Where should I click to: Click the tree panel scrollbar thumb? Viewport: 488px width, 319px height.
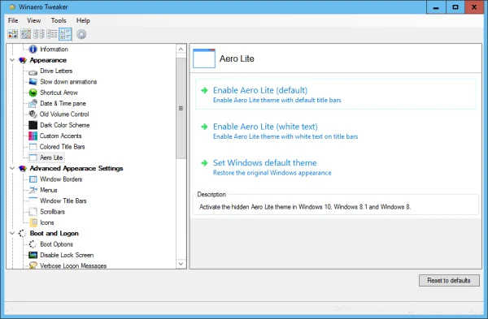click(181, 109)
